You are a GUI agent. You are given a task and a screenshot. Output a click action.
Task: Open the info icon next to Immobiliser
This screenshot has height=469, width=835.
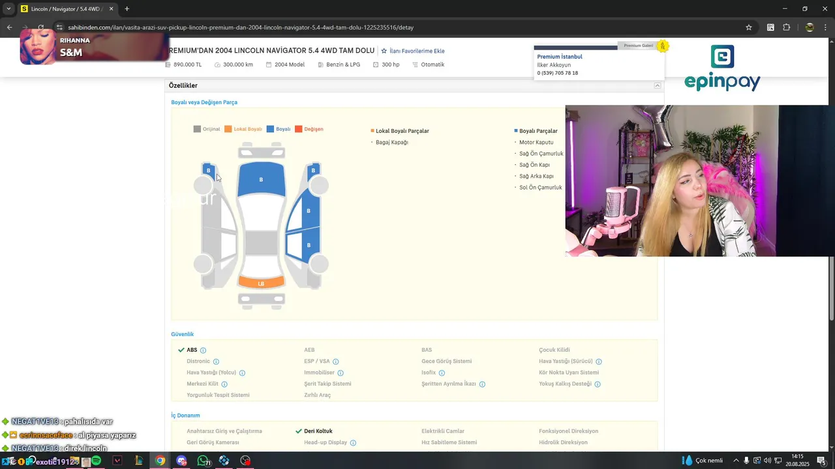341,373
